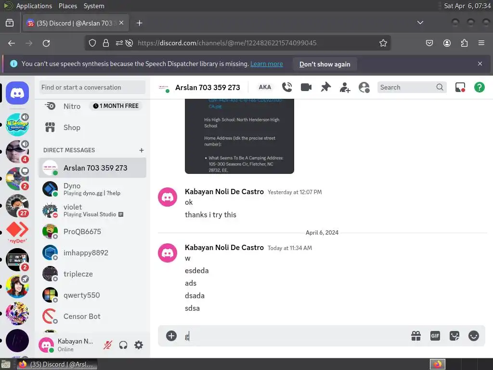Screen dimensions: 493x370
Task: Click the clock Sat Apr 6
Action: pyautogui.click(x=467, y=6)
